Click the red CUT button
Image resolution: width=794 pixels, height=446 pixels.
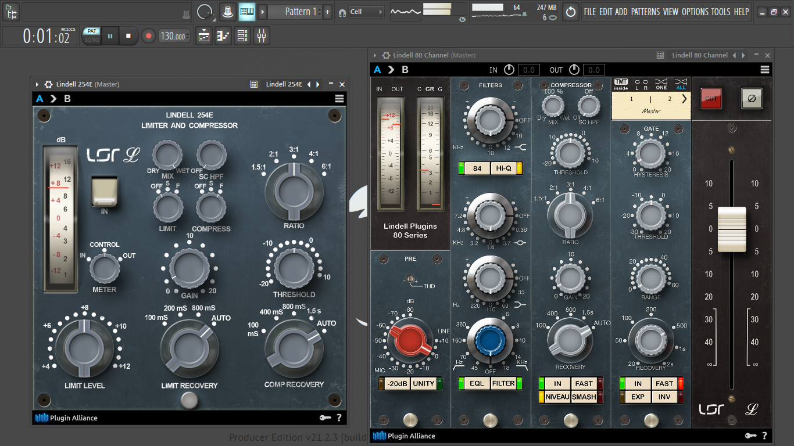(x=711, y=99)
